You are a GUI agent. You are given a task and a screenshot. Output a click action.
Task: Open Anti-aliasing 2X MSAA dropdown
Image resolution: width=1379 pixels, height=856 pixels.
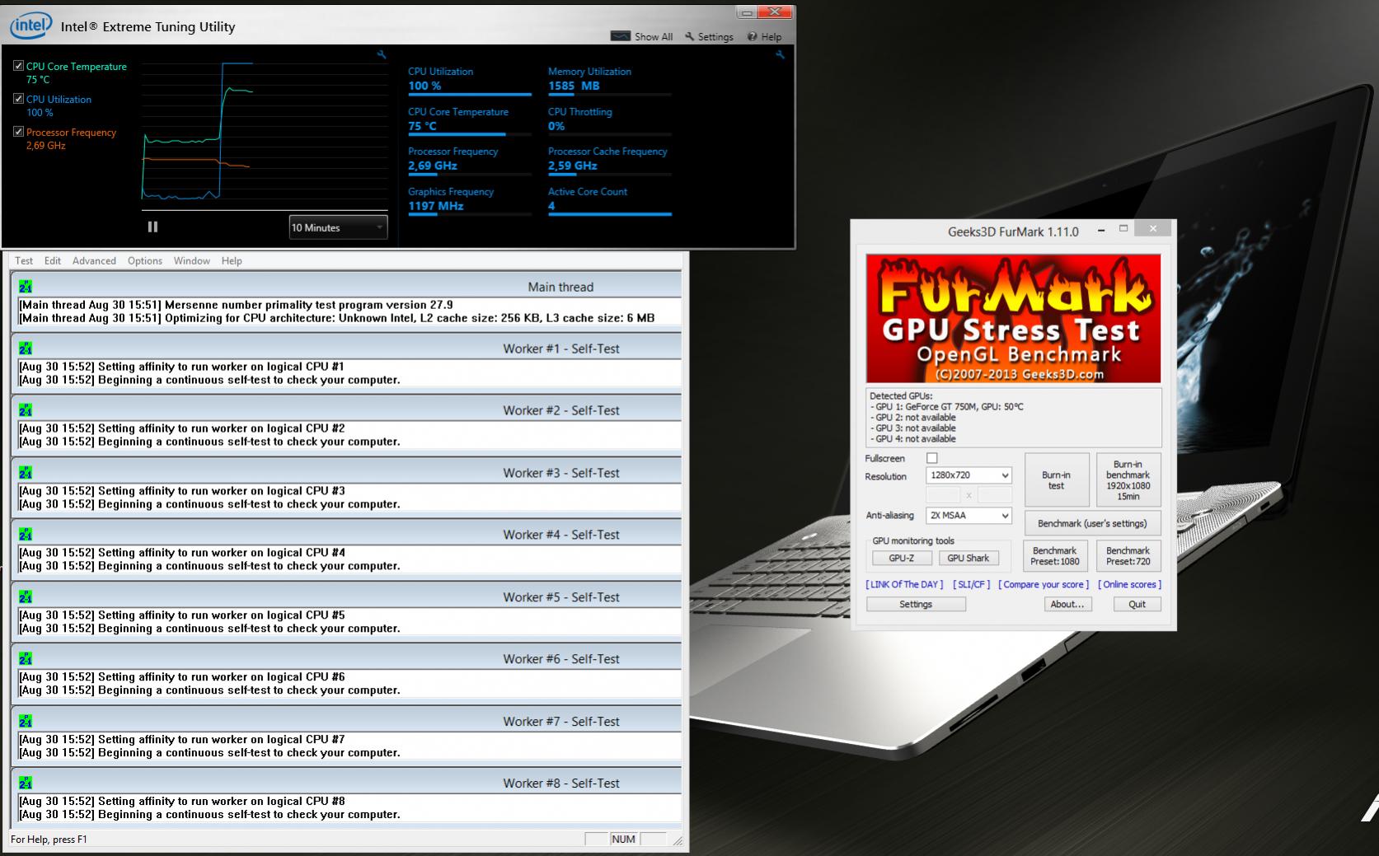[x=969, y=516]
